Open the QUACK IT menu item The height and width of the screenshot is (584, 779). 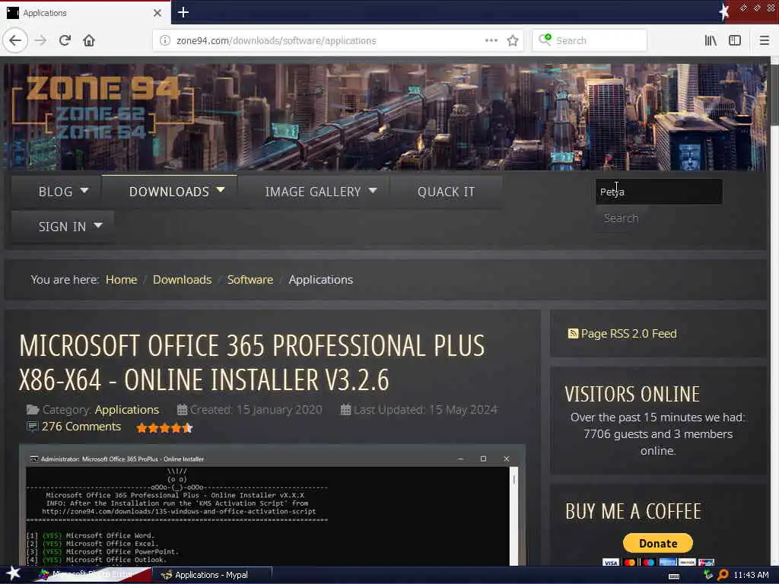coord(446,192)
